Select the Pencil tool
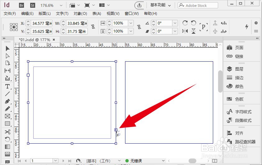Image resolution: width=262 pixels, height=165 pixels. [7, 109]
